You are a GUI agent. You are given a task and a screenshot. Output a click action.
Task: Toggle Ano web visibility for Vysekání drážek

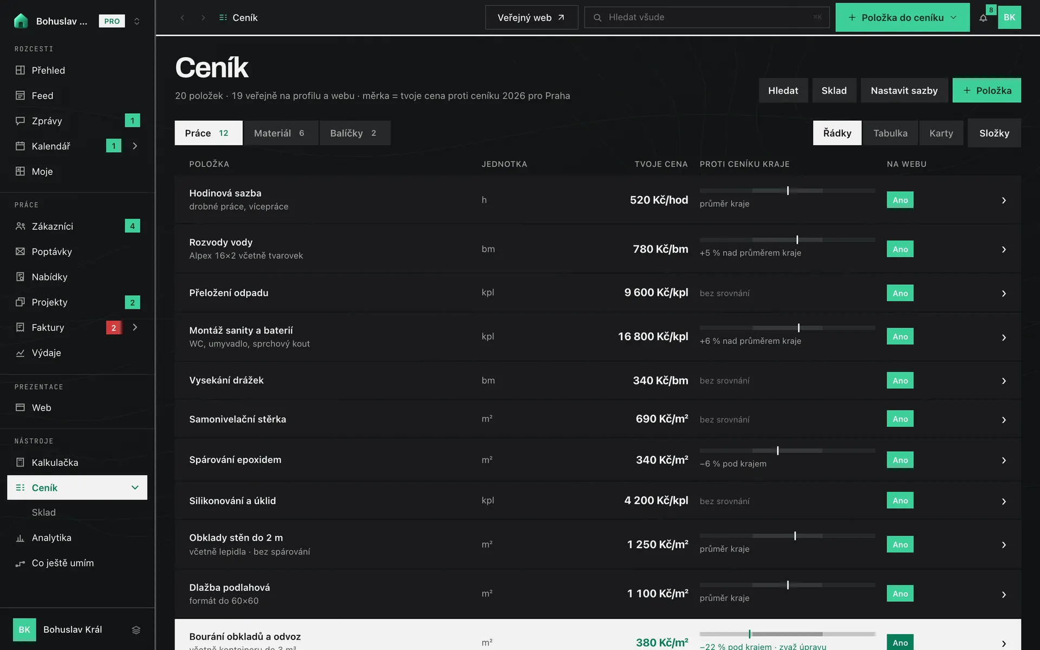(900, 381)
